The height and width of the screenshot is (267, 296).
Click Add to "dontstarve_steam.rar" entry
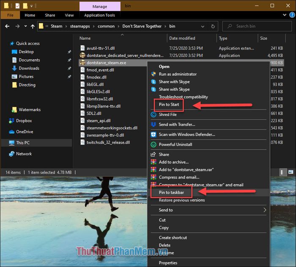[x=186, y=170]
